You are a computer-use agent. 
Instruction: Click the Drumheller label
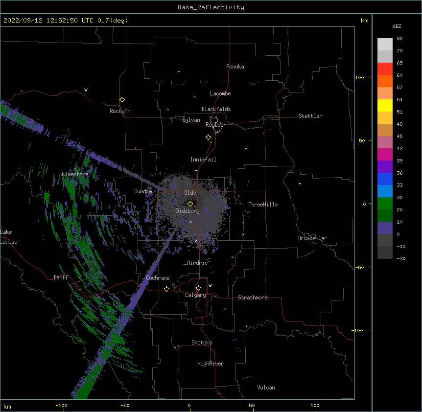[x=312, y=238]
